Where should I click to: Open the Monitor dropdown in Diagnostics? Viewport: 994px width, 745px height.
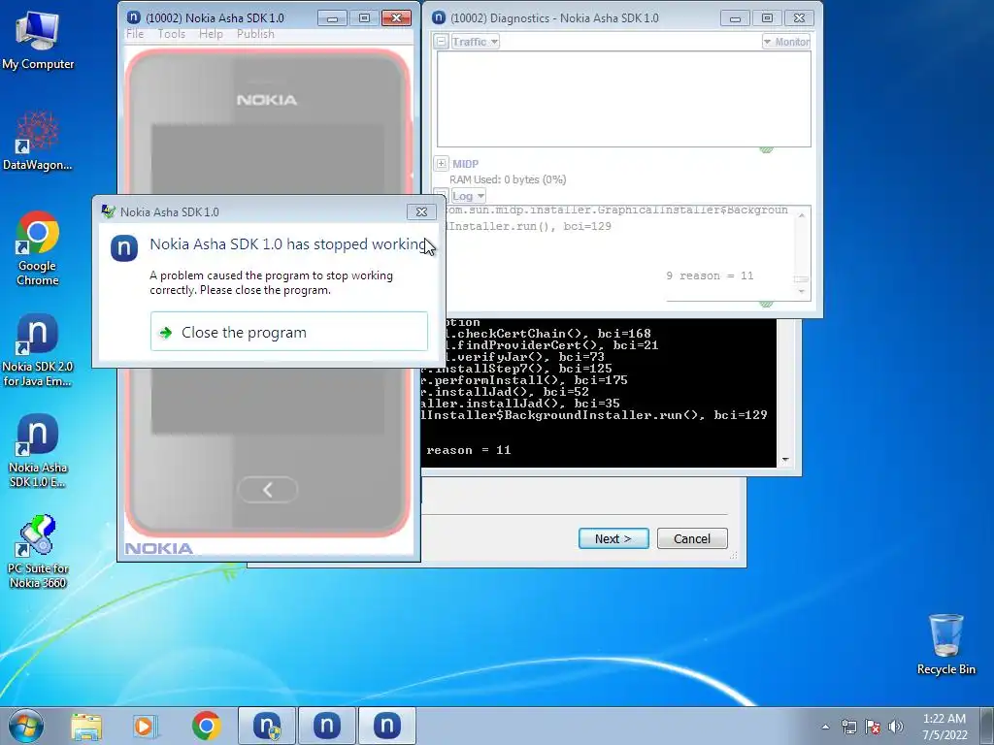786,42
